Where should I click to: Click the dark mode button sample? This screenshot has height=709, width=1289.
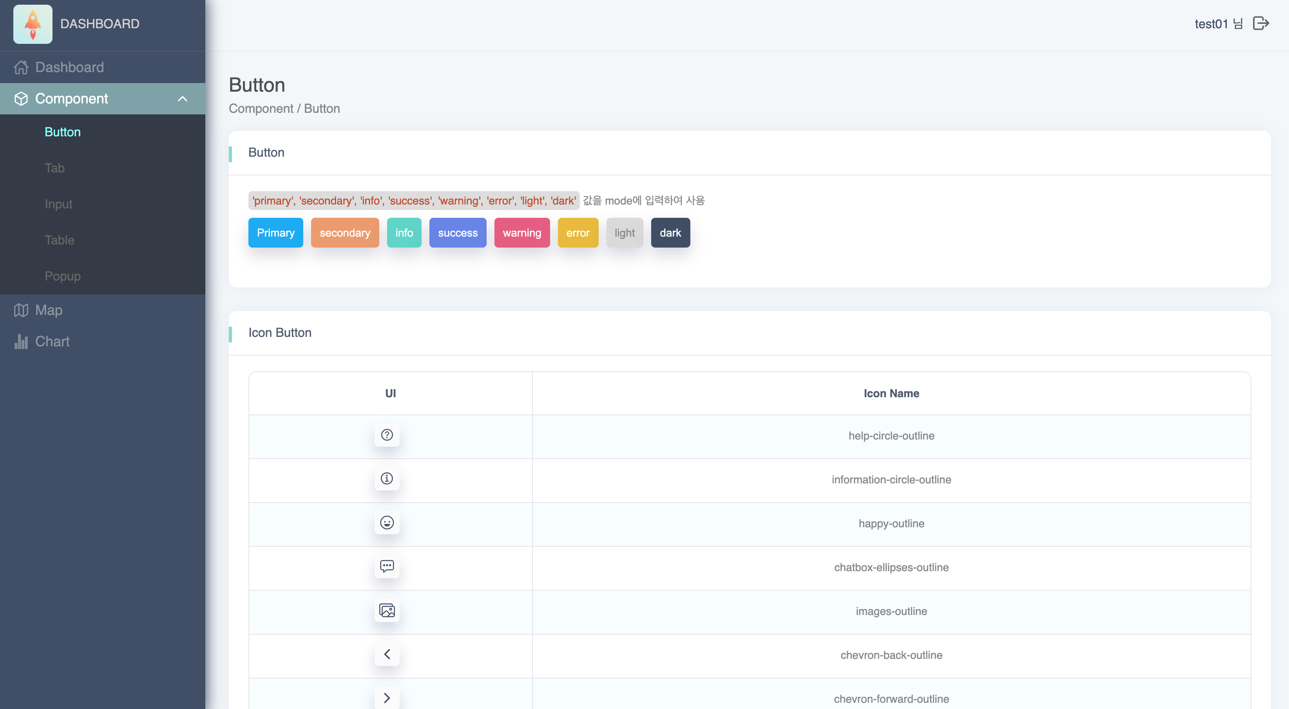click(670, 232)
